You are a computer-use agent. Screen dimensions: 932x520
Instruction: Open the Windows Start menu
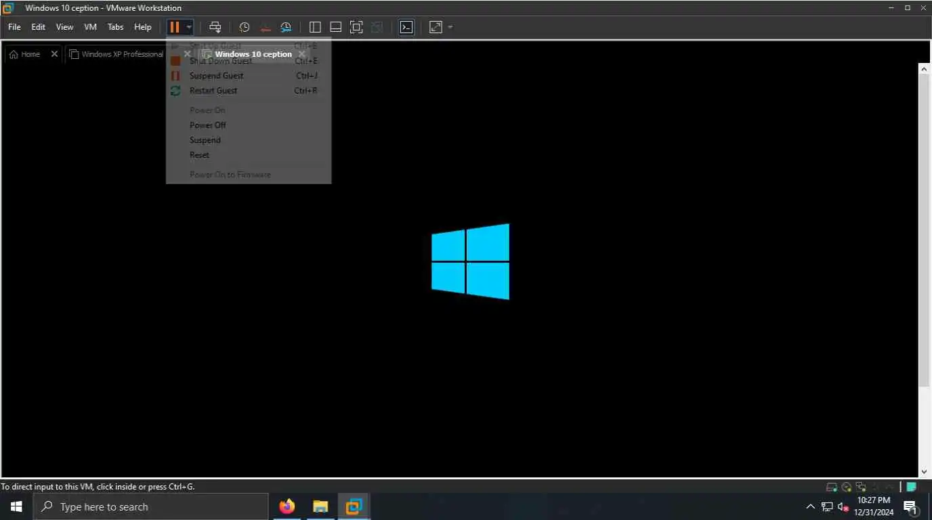[16, 506]
